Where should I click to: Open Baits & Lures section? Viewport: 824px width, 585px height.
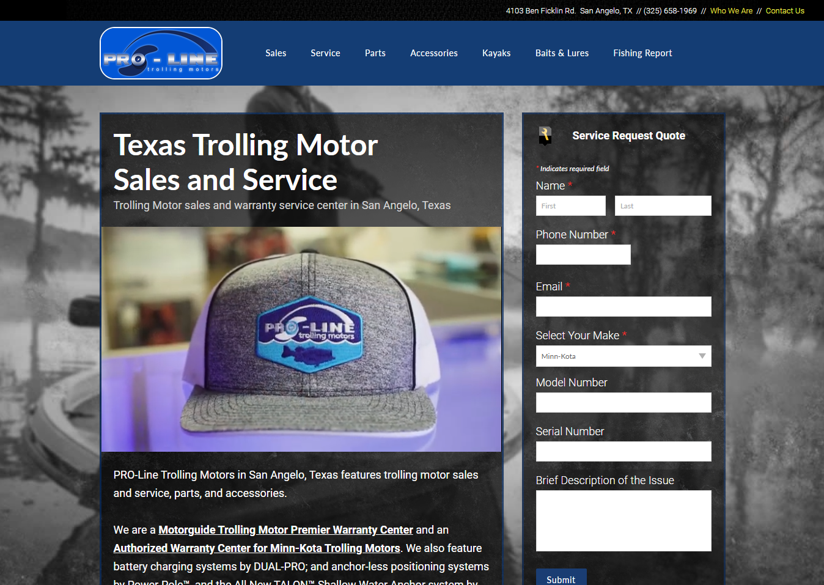pyautogui.click(x=562, y=53)
